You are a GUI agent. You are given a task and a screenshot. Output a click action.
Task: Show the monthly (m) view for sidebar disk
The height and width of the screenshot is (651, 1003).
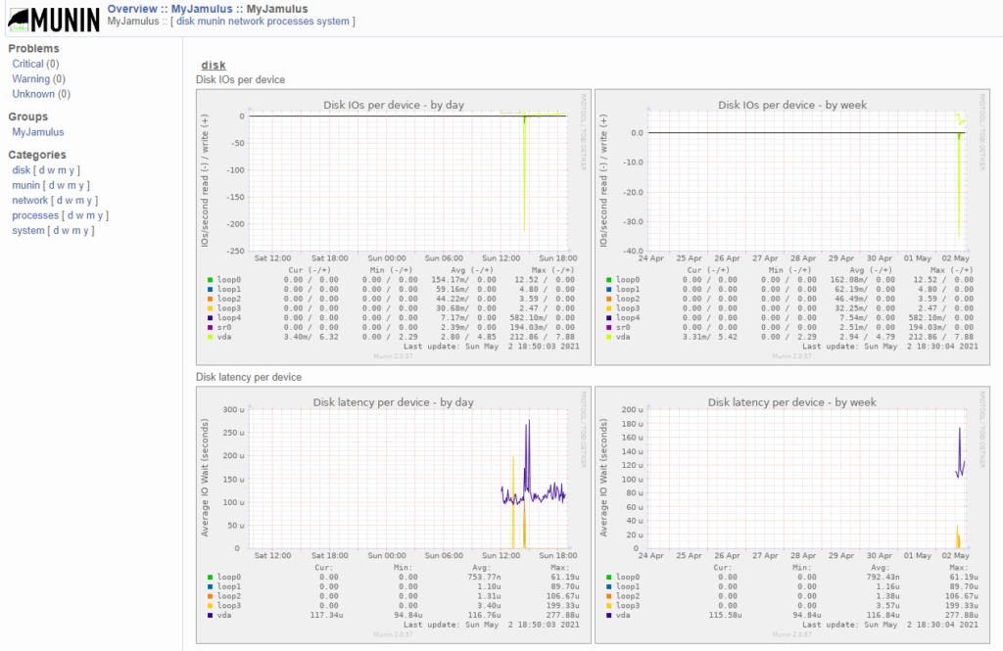pos(62,170)
